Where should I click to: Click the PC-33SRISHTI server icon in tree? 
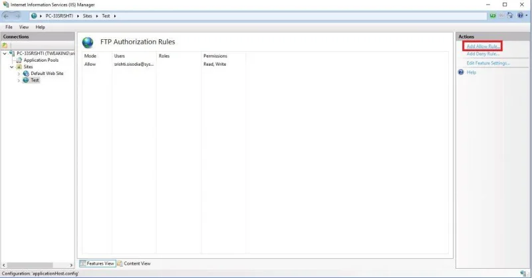click(x=12, y=54)
